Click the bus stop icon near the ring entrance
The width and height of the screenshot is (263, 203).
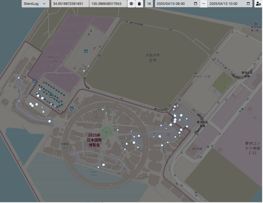(x=72, y=108)
